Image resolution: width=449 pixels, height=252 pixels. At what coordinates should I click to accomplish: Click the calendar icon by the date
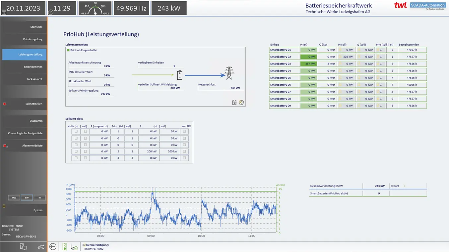(4, 12)
